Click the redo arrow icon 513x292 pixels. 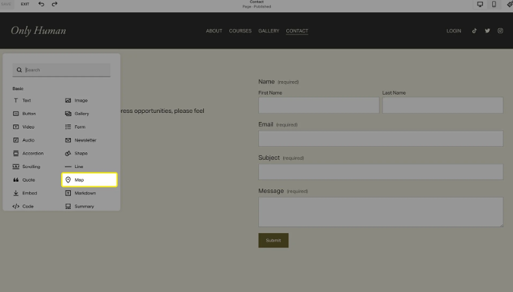tap(55, 5)
